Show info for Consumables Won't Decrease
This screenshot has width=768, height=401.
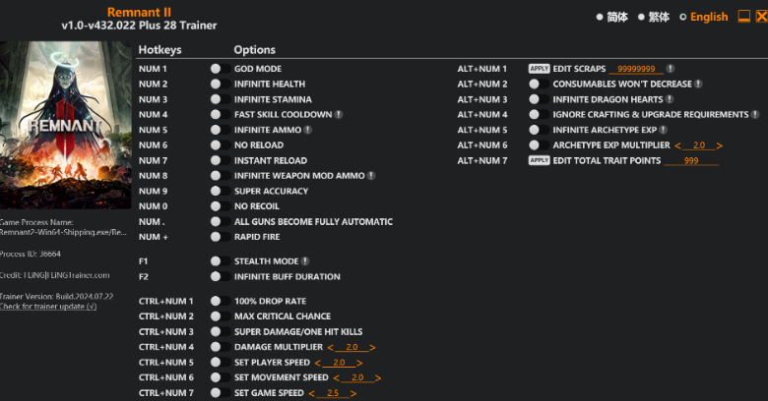[698, 85]
